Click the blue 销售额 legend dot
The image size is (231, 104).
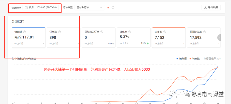tap(177, 59)
